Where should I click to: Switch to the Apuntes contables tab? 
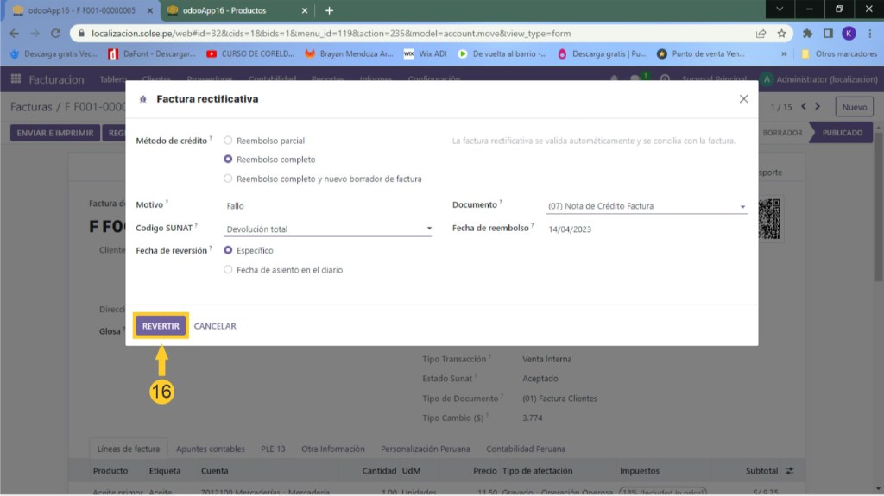210,449
